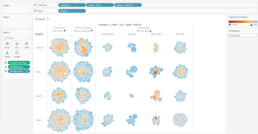Open the Detail marks card

(7, 54)
